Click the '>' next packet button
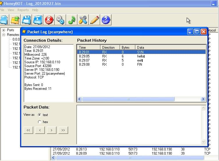The height and width of the screenshot is (161, 219). pos(52,130)
